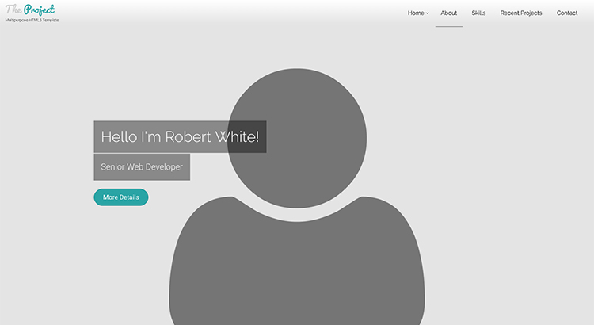This screenshot has height=325, width=594.
Task: Click the 'Multipurpose HTML5 Template' tagline
Action: (x=32, y=21)
